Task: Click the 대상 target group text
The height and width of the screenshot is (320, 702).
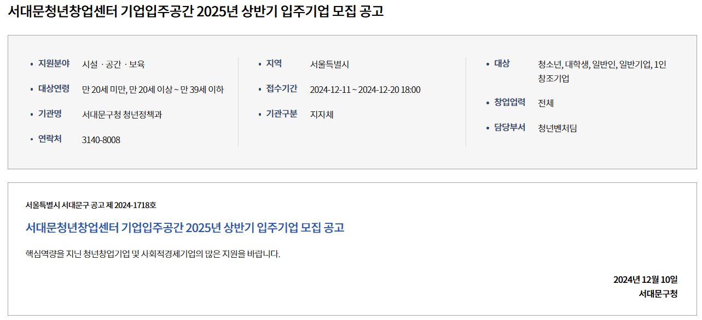Action: pos(602,71)
